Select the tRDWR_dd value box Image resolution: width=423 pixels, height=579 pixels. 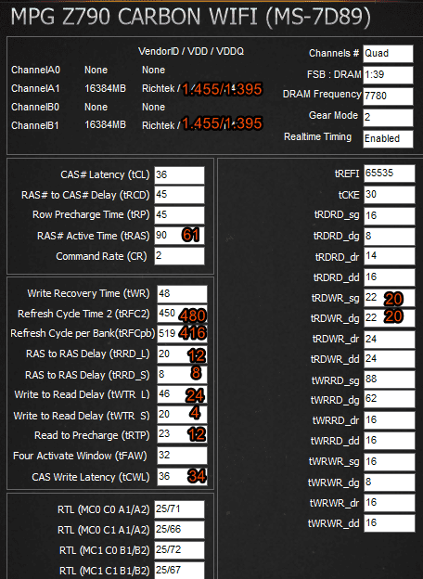click(390, 359)
